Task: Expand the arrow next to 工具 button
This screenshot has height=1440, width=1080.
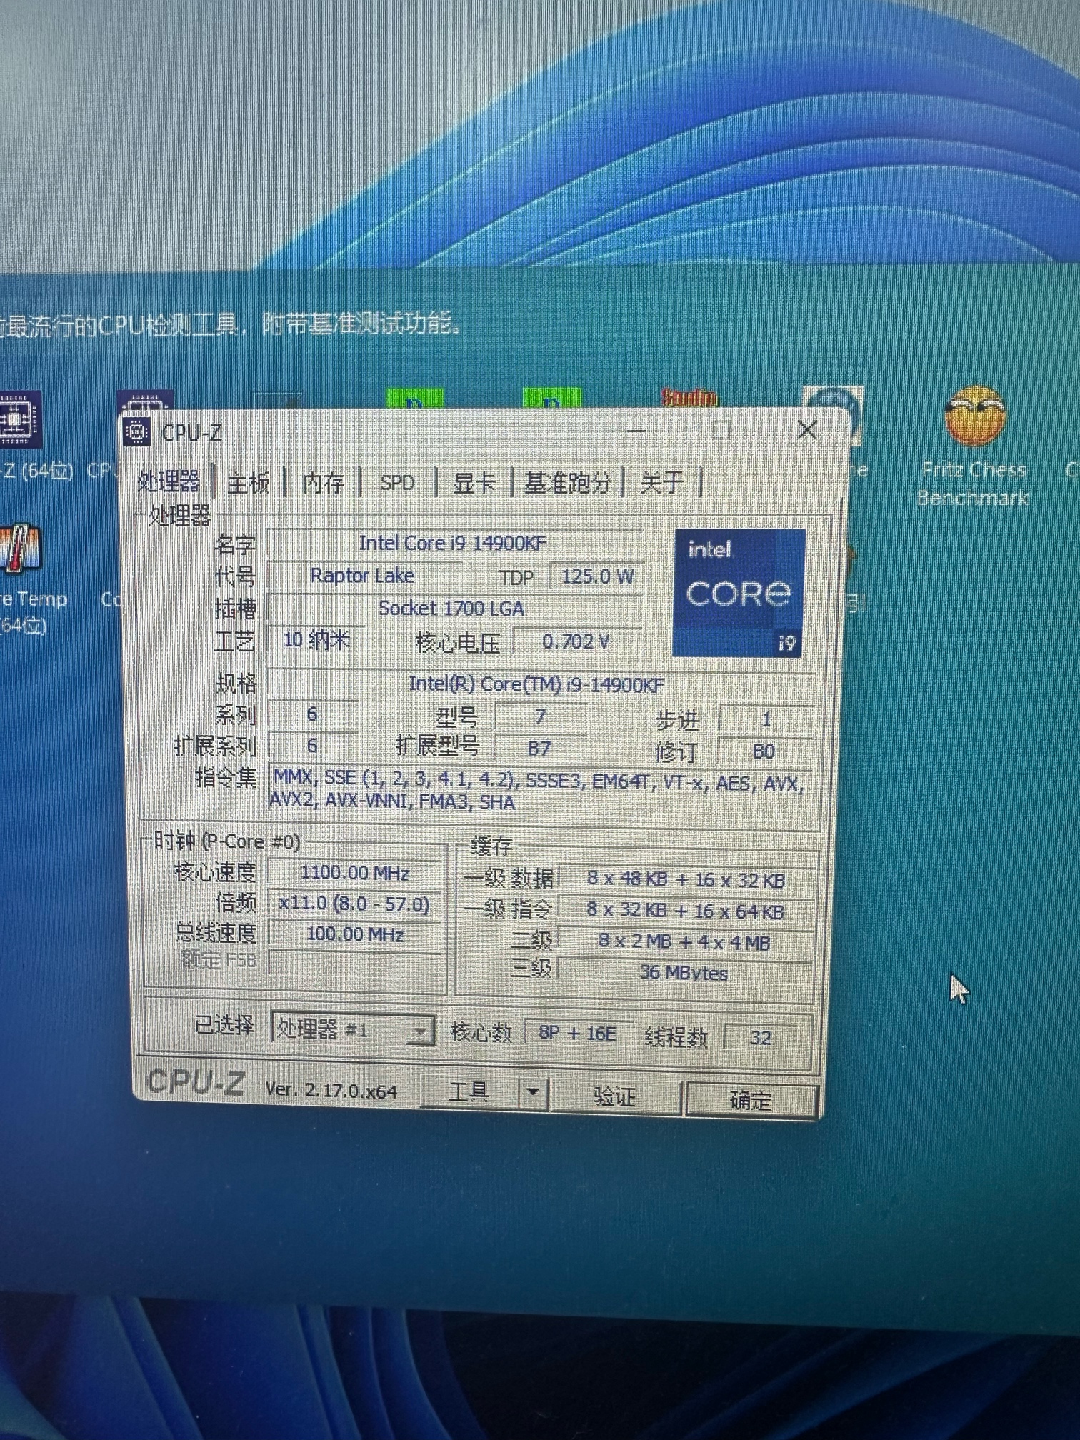Action: [532, 1092]
